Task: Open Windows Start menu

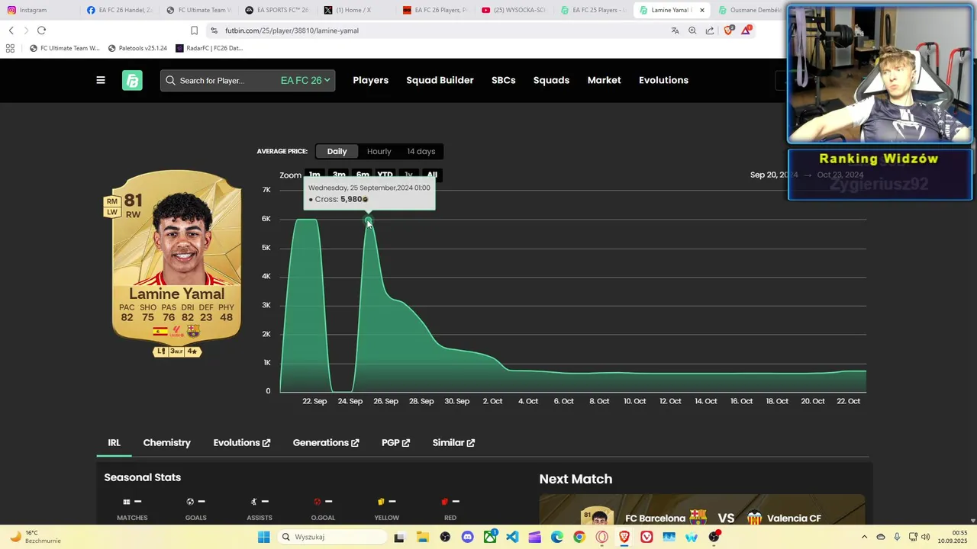Action: 263,537
